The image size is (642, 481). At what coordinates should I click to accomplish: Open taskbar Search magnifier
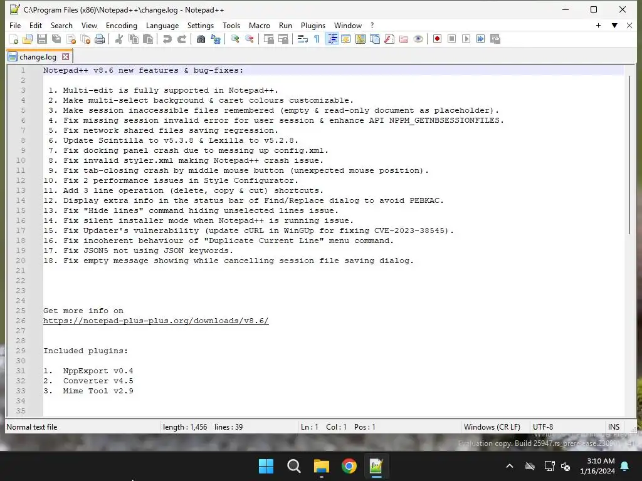(x=293, y=466)
